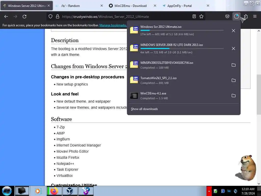Open the Firefox hamburger menu
The height and width of the screenshot is (196, 261).
coord(255,16)
